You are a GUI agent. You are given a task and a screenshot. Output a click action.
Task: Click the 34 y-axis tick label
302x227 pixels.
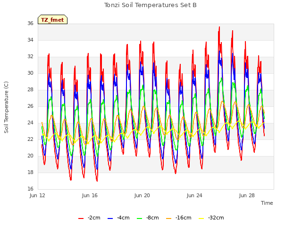click(x=30, y=40)
